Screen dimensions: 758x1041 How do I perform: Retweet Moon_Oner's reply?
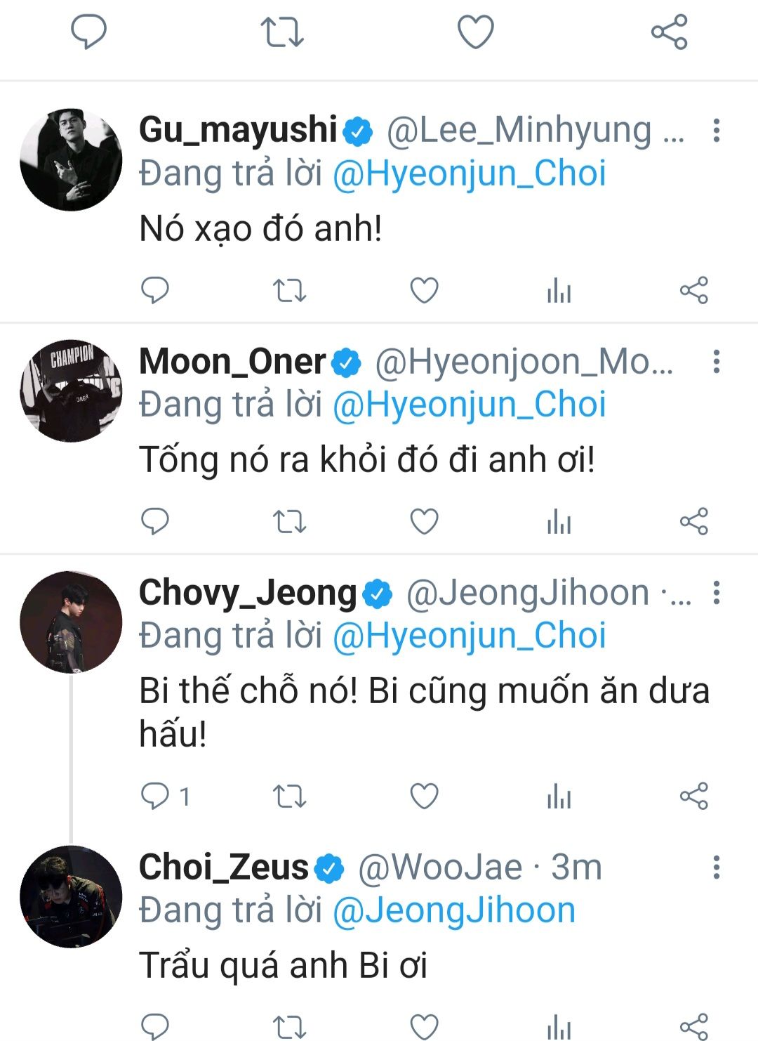[289, 522]
